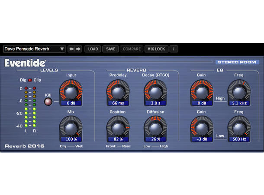This screenshot has height=195, width=264.
Task: Click the High EQ Gain knob
Action: pos(202,93)
